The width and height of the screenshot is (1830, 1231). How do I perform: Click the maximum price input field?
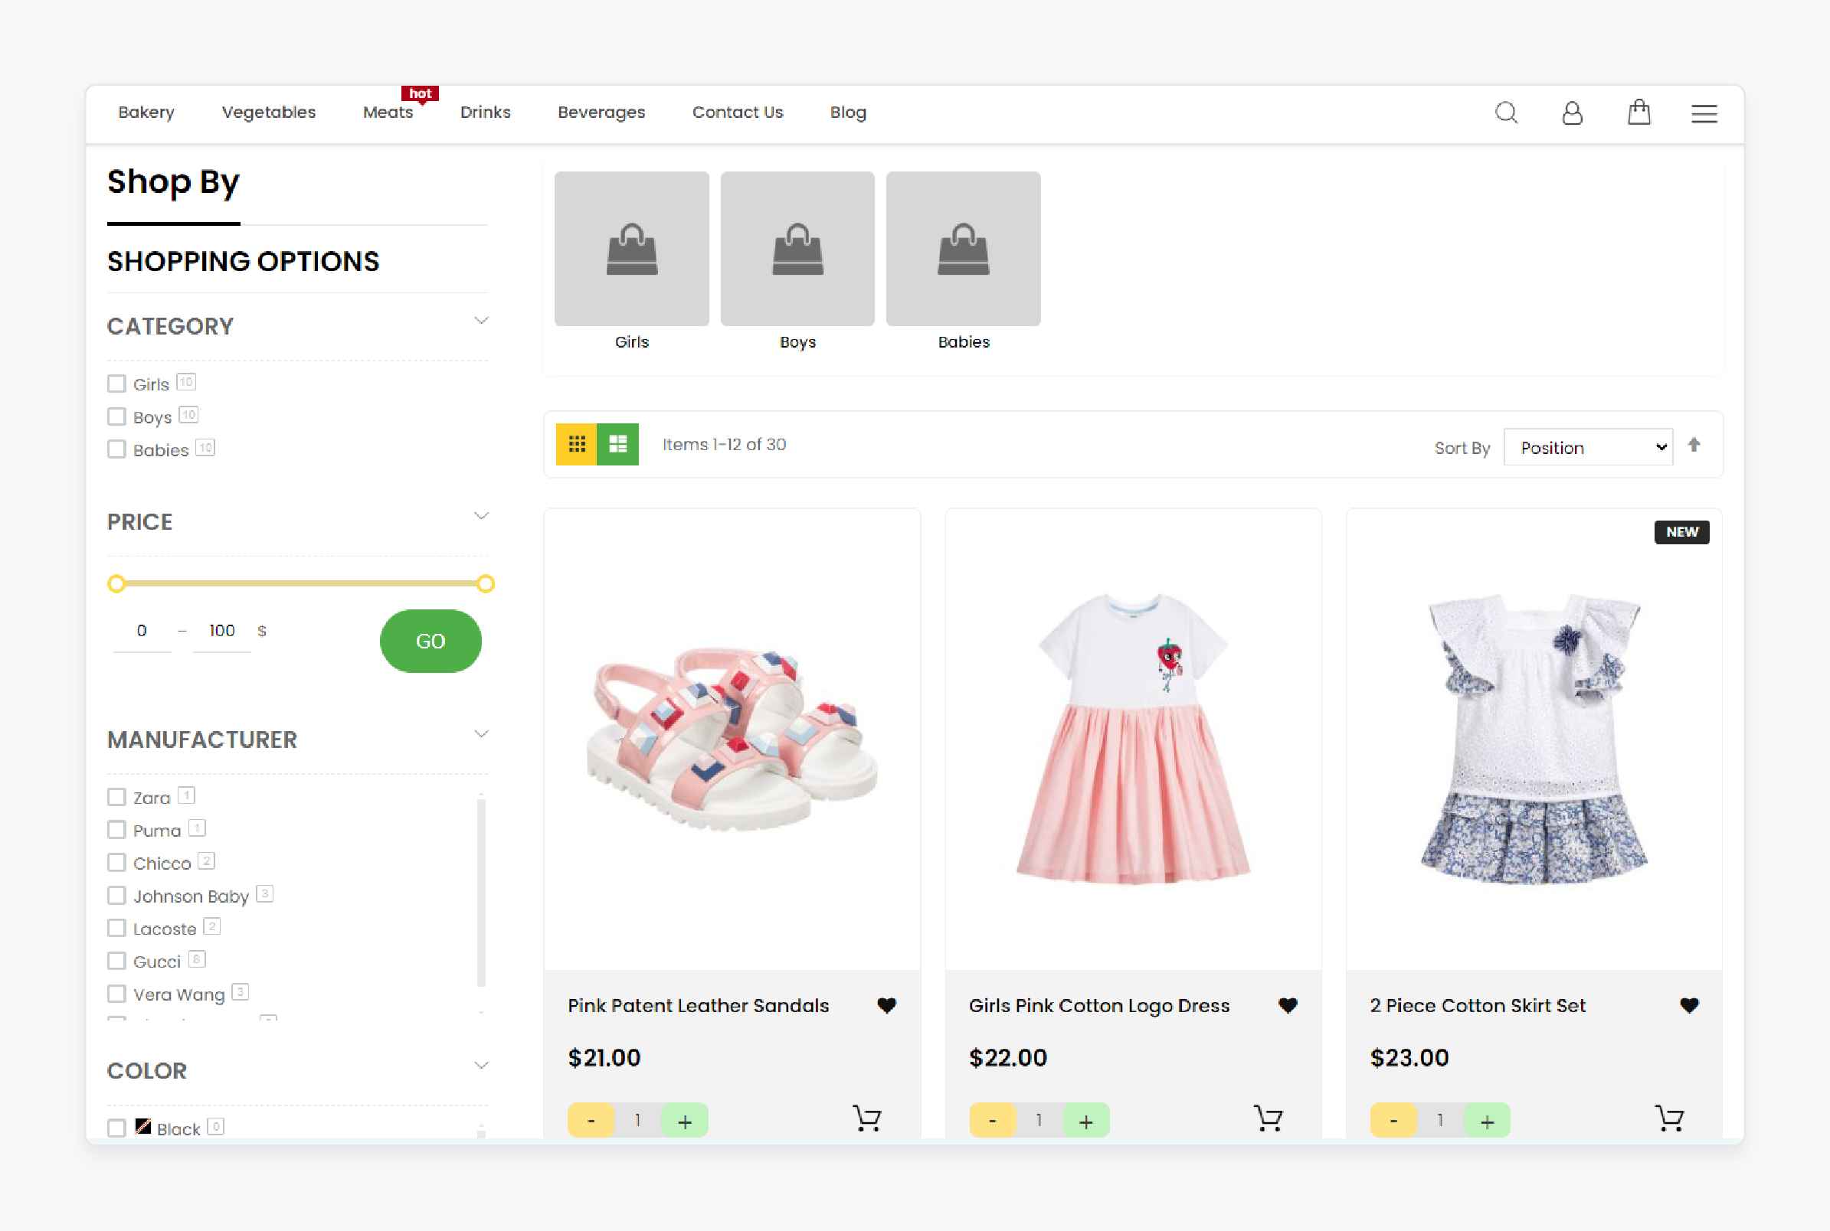(221, 632)
